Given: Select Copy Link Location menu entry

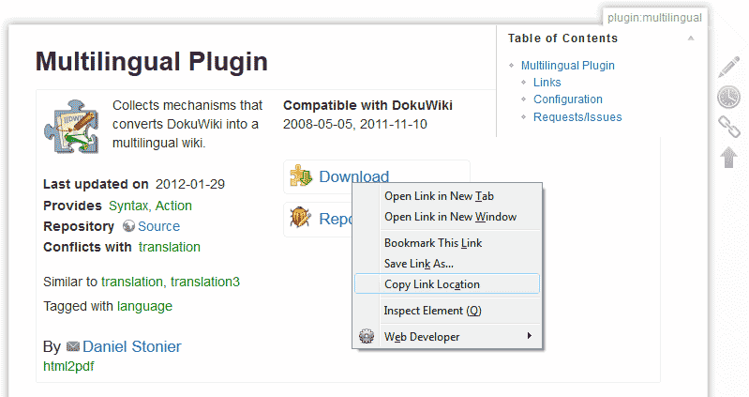Looking at the screenshot, I should pyautogui.click(x=431, y=284).
